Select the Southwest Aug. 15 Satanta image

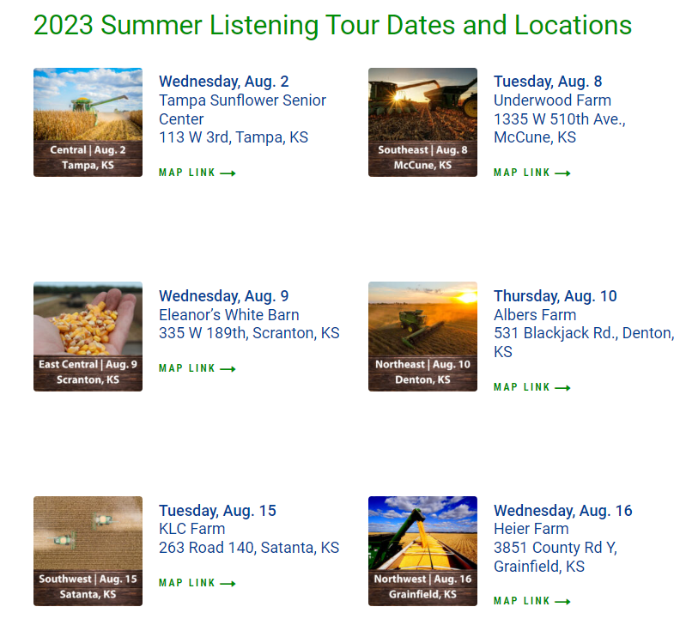[x=88, y=551]
